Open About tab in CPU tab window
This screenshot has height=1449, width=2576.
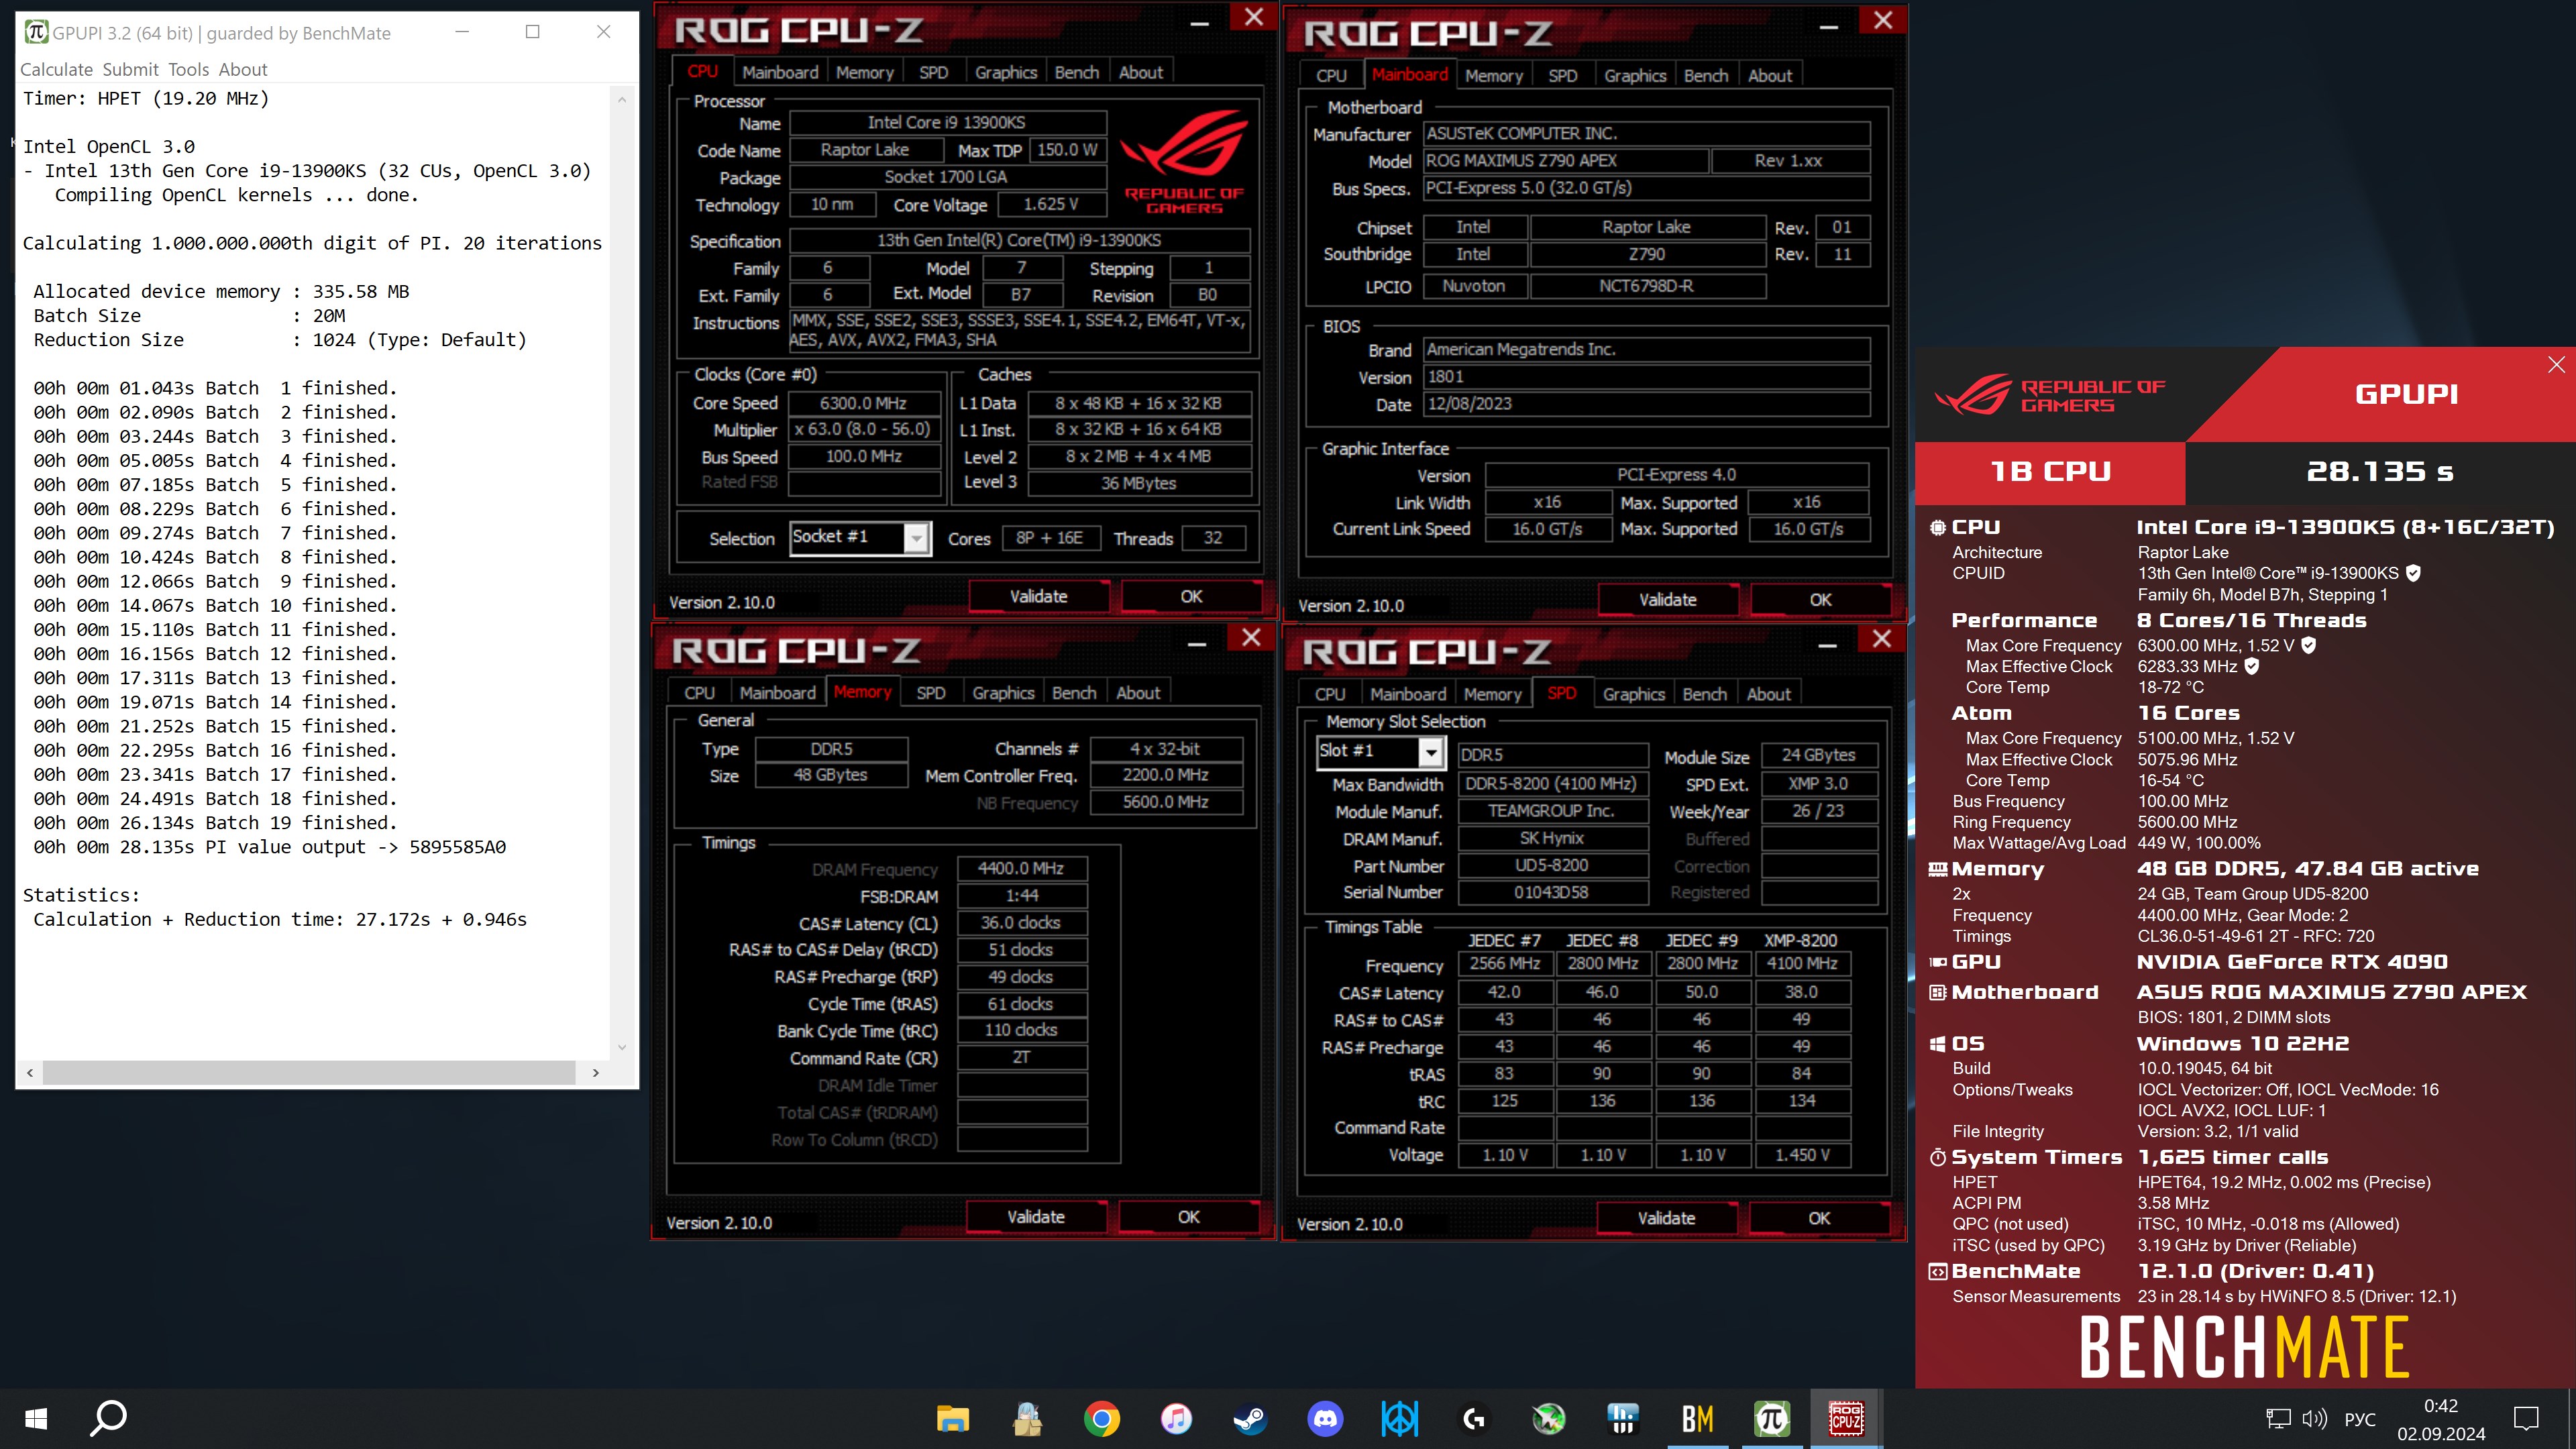(1140, 72)
